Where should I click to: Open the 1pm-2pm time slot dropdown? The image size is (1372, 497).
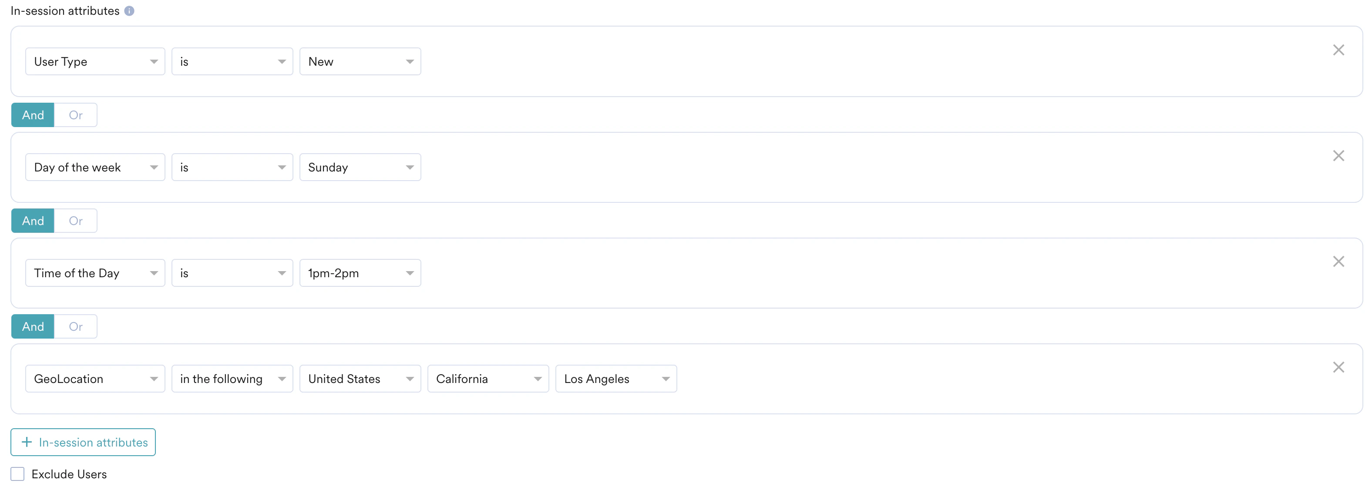(x=360, y=273)
